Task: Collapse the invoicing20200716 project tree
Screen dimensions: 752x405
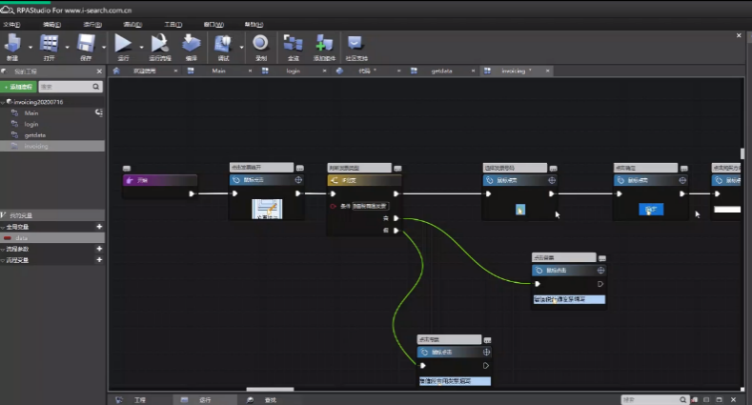Action: [x=4, y=101]
